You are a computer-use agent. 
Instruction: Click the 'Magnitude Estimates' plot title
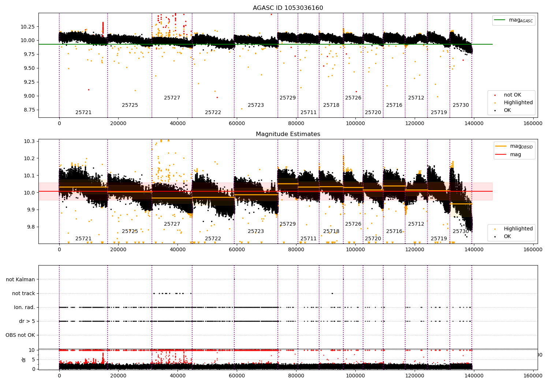(288, 134)
